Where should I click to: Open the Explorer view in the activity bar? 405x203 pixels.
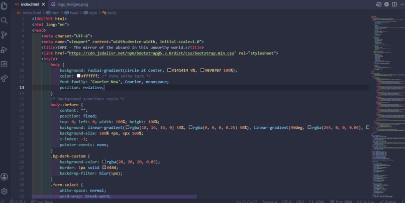pos(4,6)
